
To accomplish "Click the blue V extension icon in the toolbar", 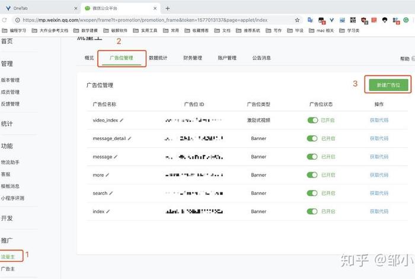I will click(331, 20).
